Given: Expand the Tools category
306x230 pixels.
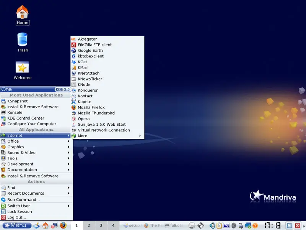Looking at the screenshot, I should [x=36, y=158].
